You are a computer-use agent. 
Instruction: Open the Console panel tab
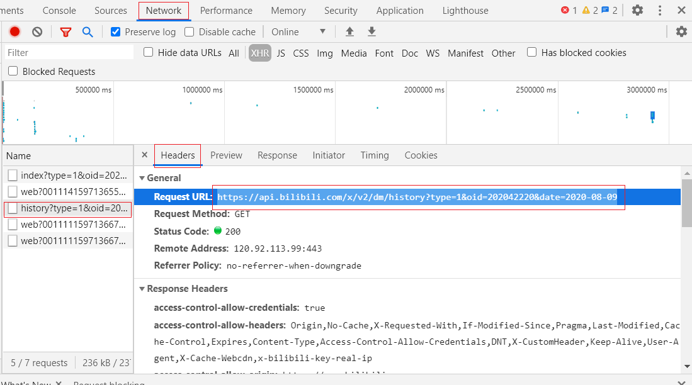[59, 11]
